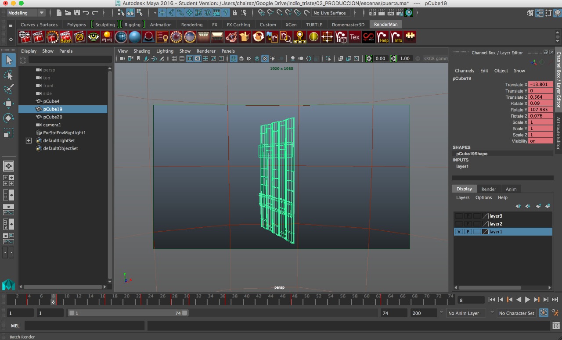Pick the Scale tool in the toolbox
This screenshot has height=340, width=562.
pyautogui.click(x=8, y=132)
